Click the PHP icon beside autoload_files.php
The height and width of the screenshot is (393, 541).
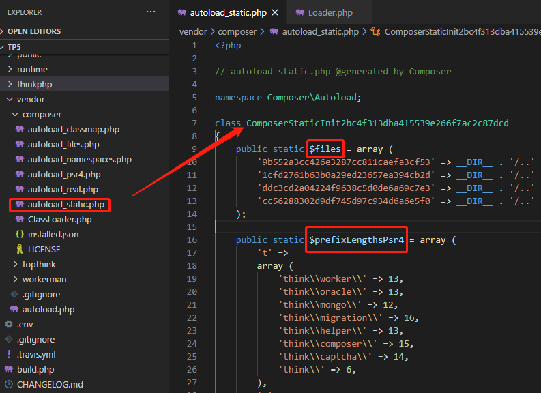[20, 144]
